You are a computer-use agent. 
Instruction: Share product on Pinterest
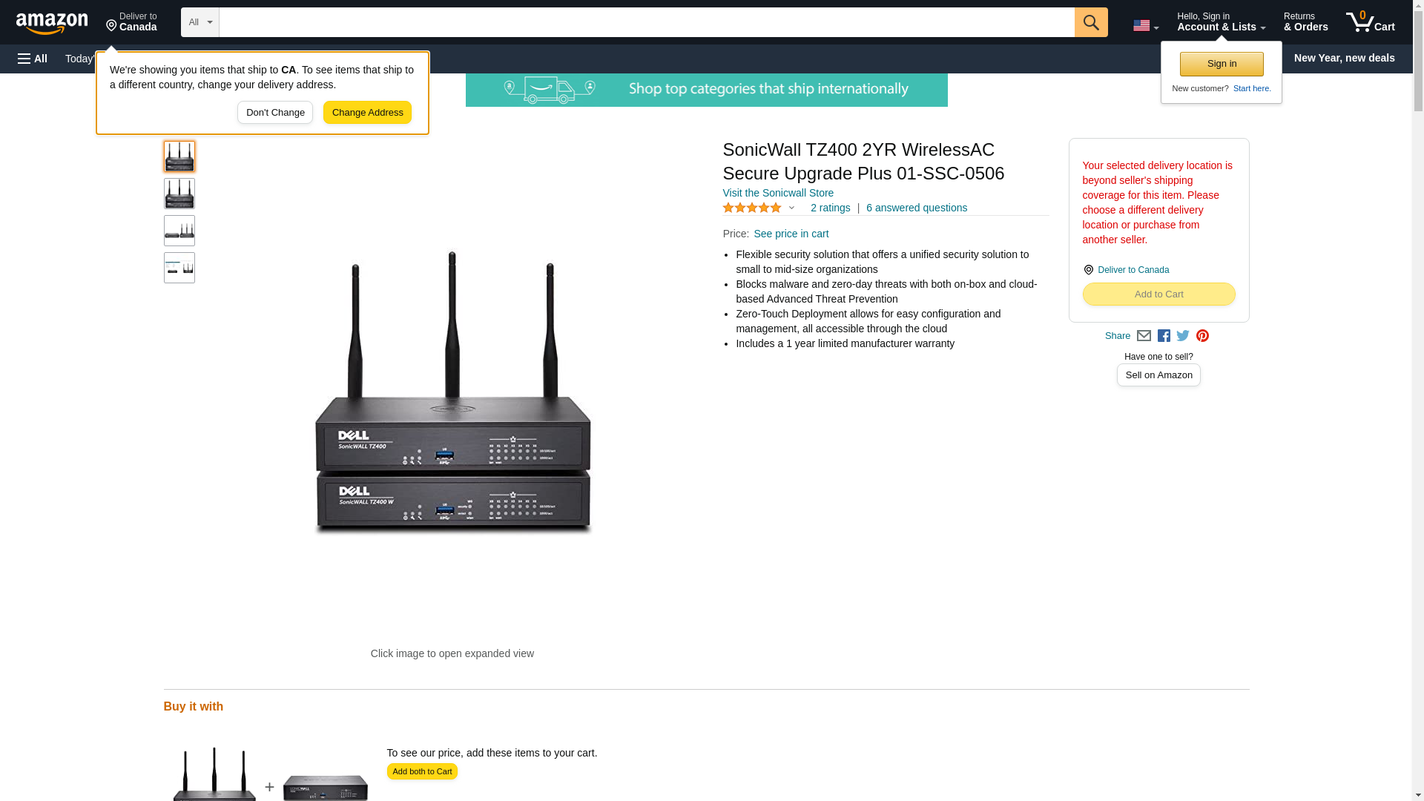point(1202,336)
